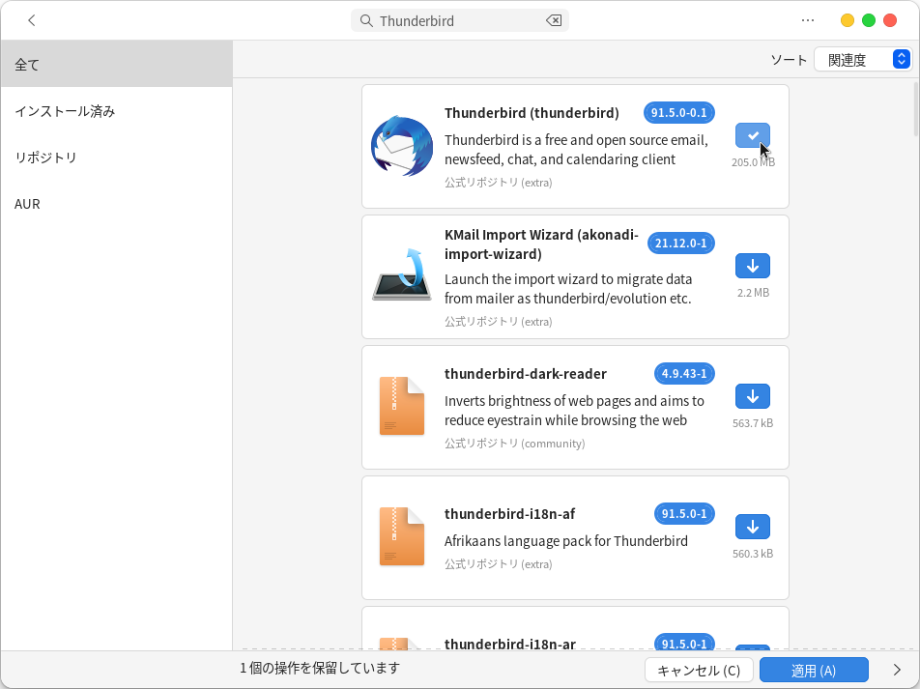Click the back arrow in header
This screenshot has width=920, height=689.
tap(32, 20)
